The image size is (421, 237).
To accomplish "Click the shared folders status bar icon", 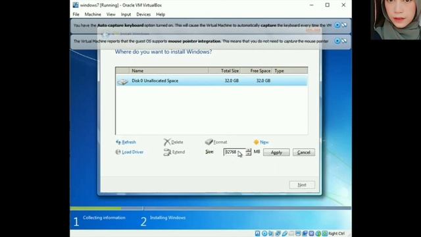I will pos(291,233).
